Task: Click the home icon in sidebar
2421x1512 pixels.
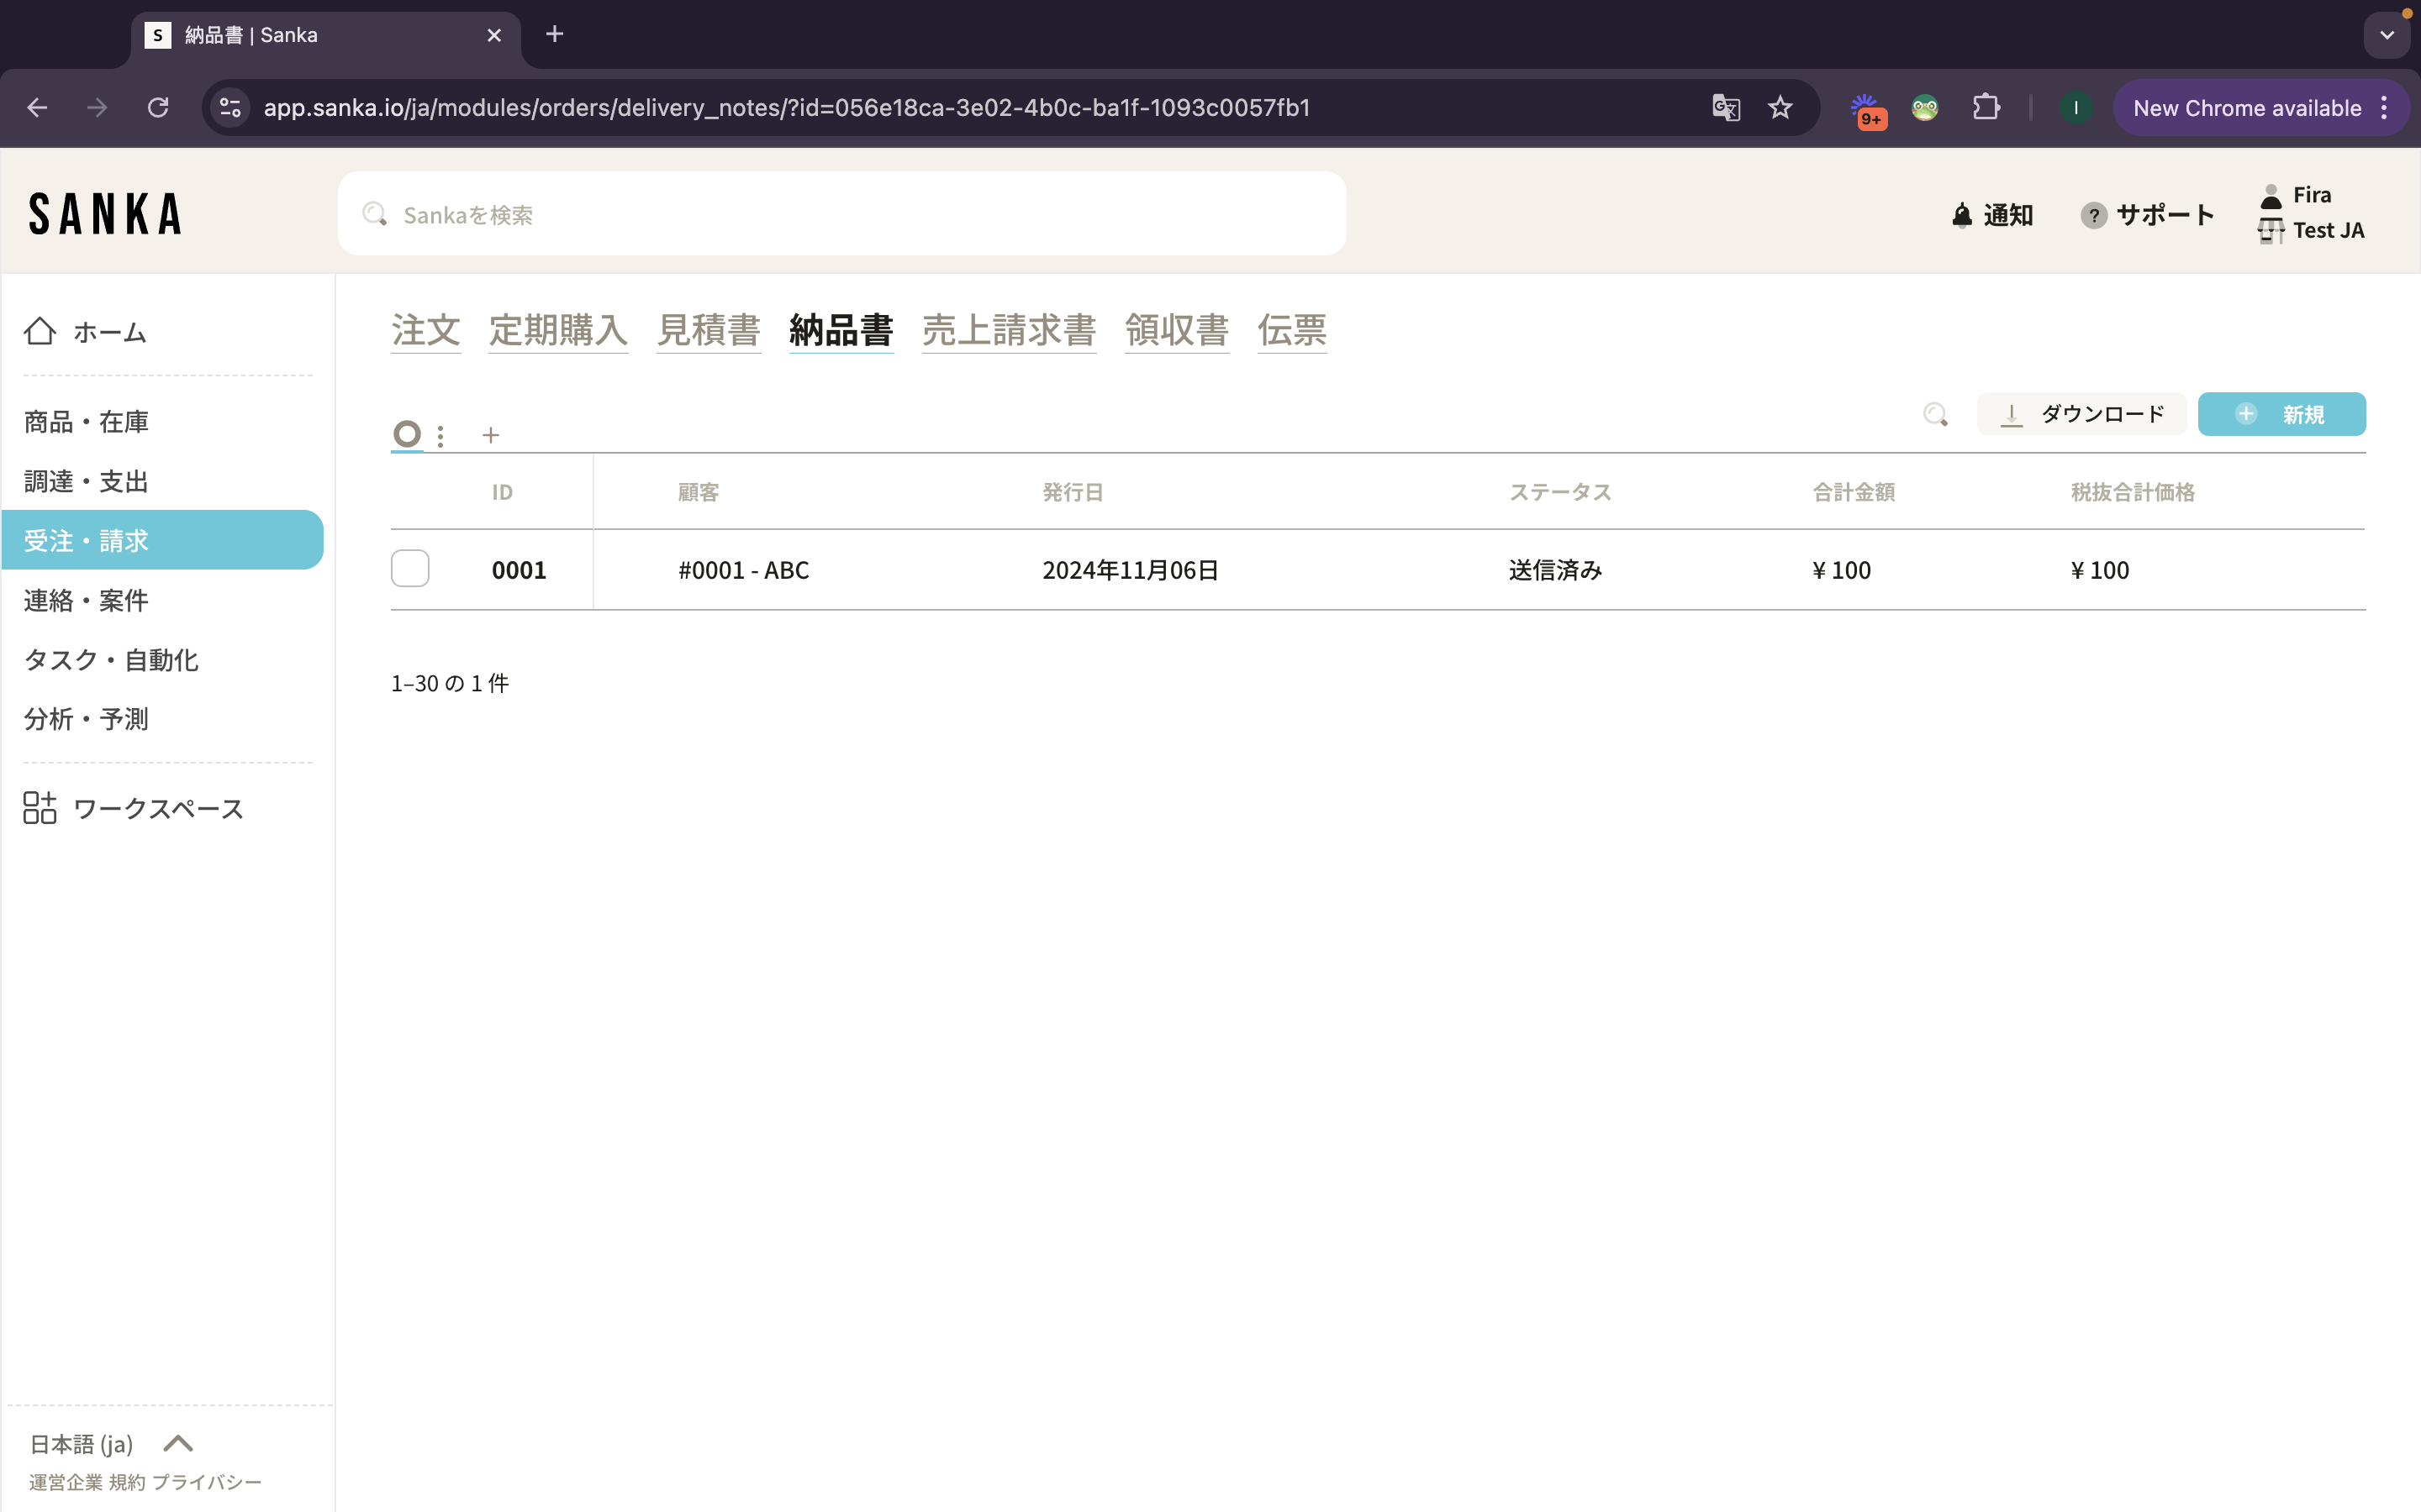Action: tap(40, 331)
